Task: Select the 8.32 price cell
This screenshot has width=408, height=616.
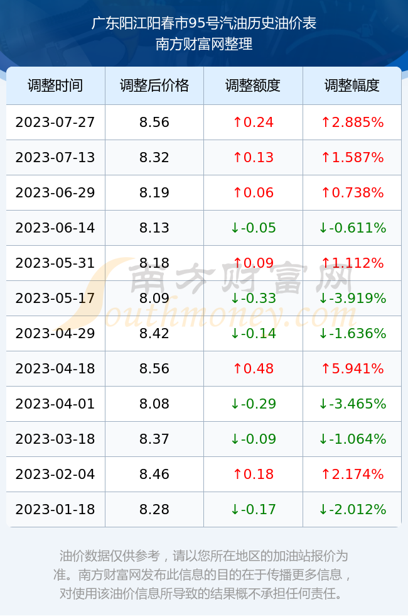Action: (x=154, y=158)
